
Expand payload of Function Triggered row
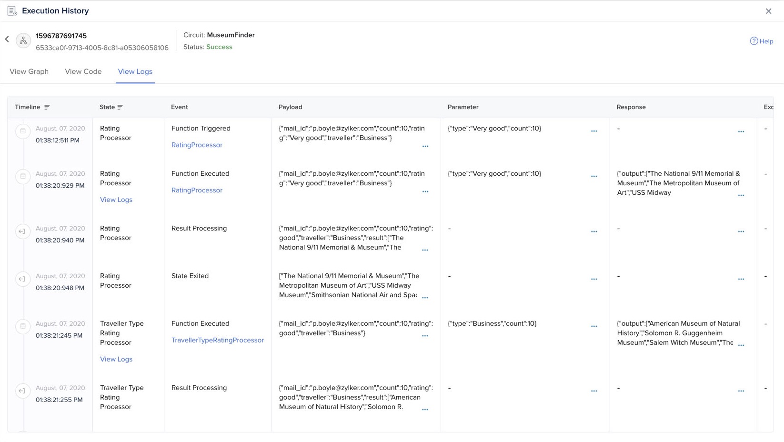pos(425,147)
